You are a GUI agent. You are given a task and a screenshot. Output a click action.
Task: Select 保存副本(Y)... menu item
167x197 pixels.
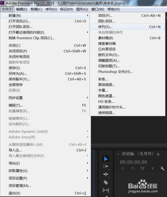pos(45,79)
